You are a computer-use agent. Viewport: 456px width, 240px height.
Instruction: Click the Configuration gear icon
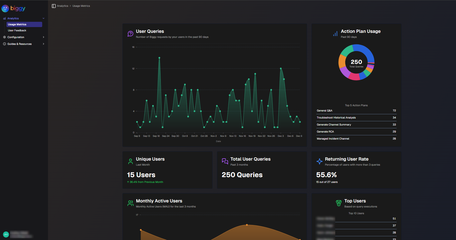4,37
